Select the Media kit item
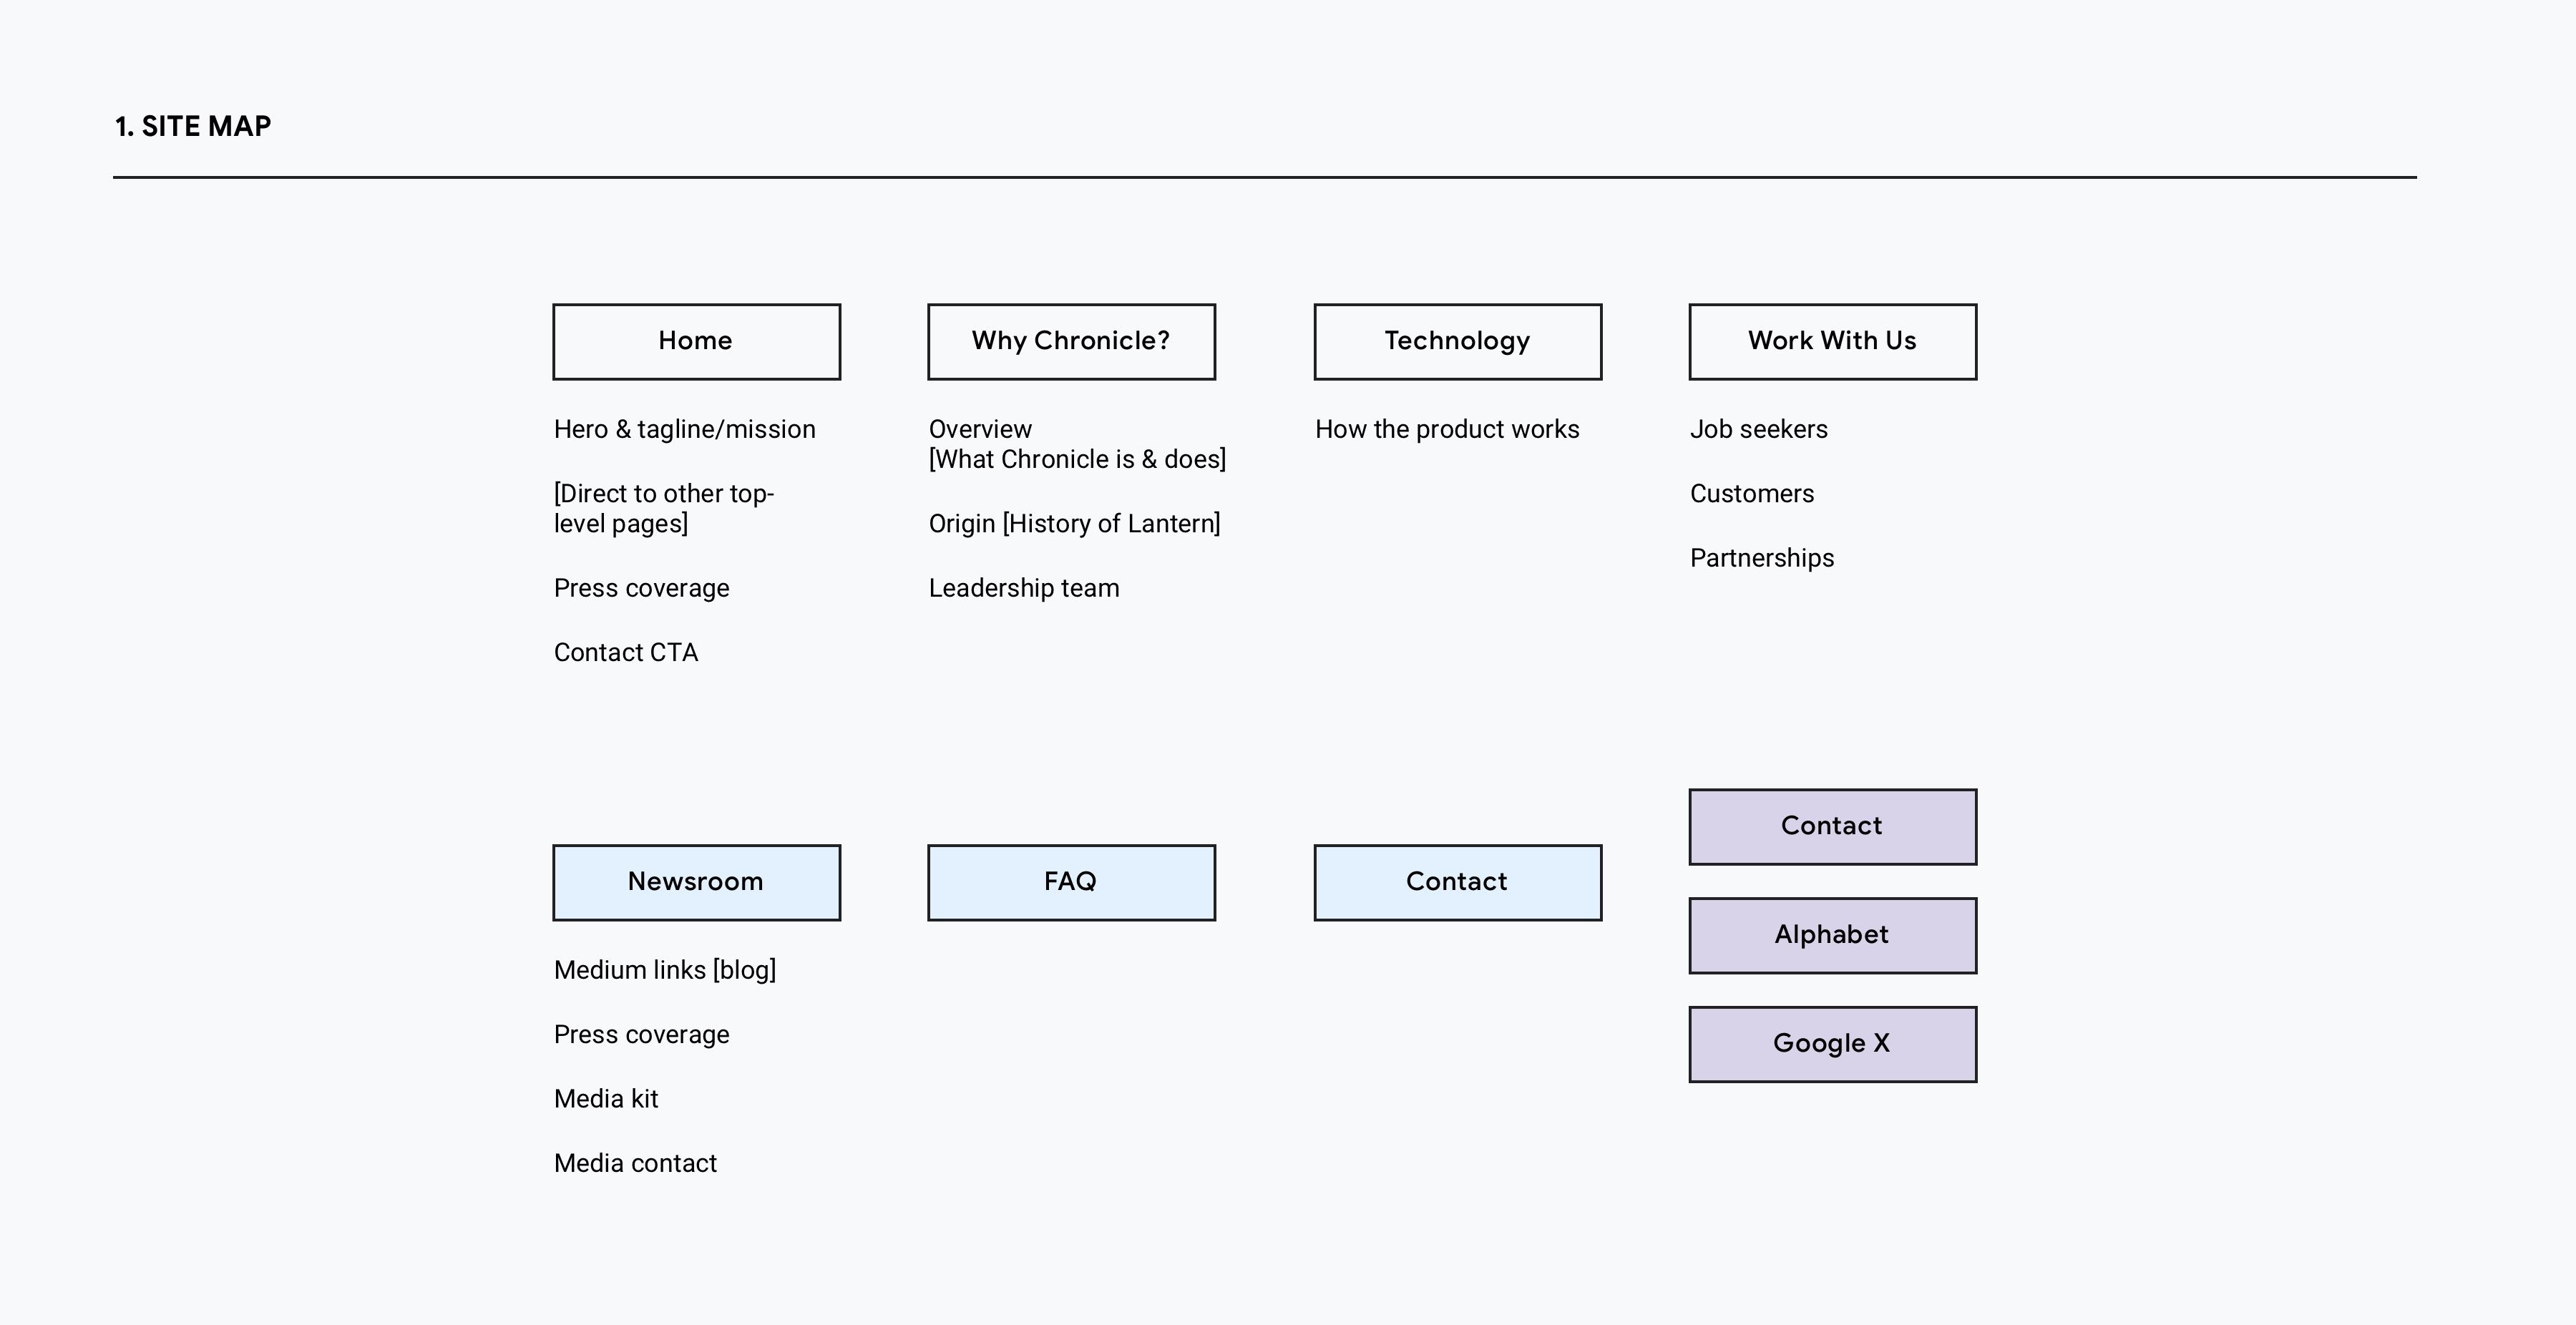 coord(606,1099)
